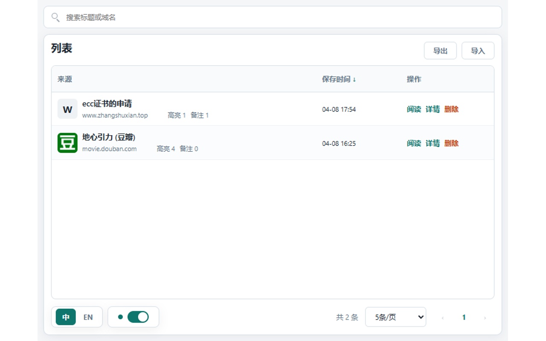Click the 来源 column header

pyautogui.click(x=65, y=79)
